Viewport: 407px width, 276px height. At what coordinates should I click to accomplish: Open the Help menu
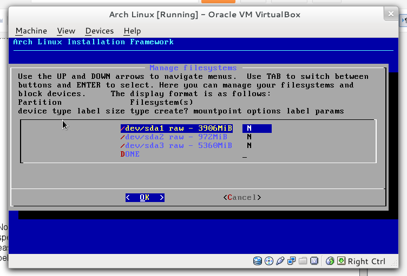[132, 31]
